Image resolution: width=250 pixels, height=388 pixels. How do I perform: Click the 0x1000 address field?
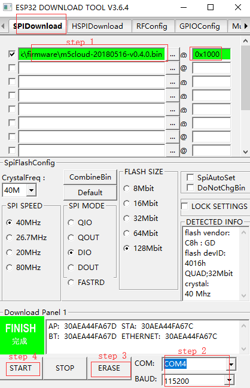[212, 54]
